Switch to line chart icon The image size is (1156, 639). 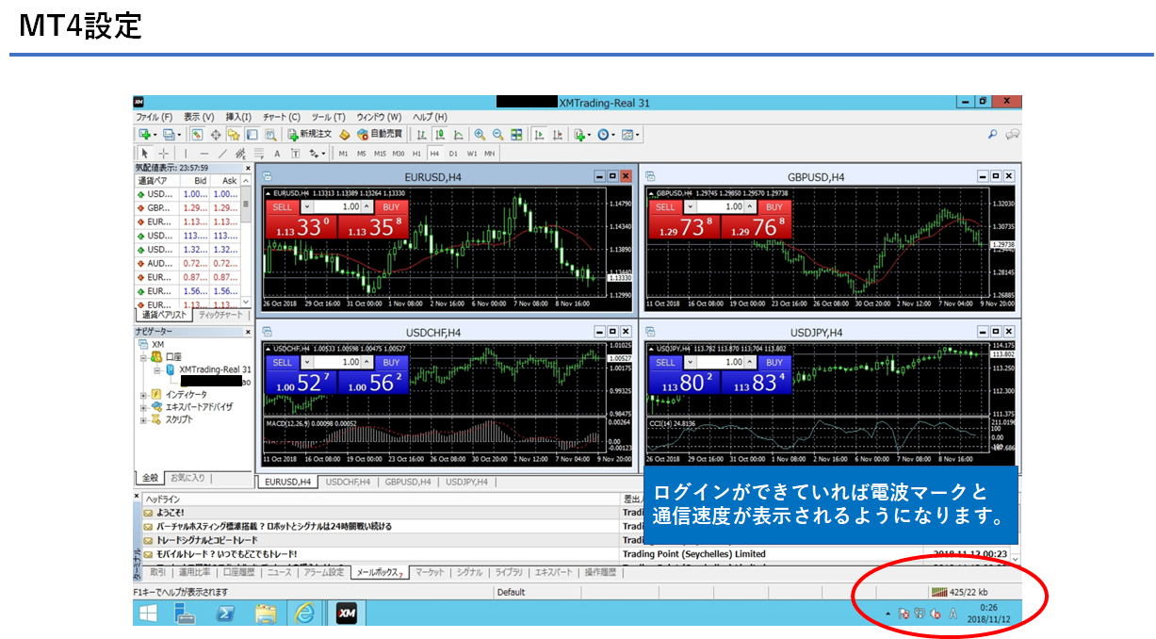coord(459,135)
